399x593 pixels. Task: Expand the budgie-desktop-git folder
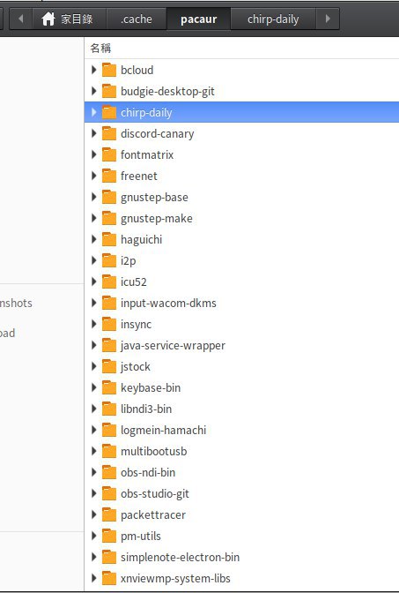tap(94, 91)
